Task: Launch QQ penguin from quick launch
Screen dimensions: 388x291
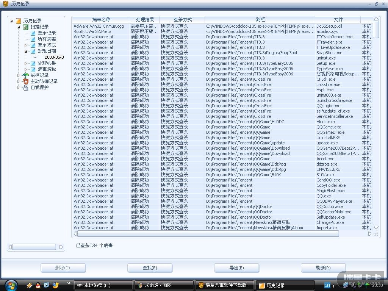Action: [x=38, y=285]
